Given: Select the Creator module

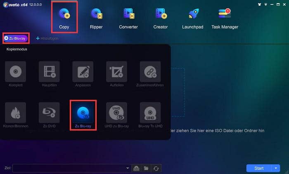Looking at the screenshot, I should point(161,19).
